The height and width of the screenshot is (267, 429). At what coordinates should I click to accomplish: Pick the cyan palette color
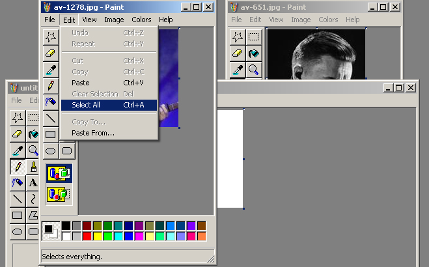[x=118, y=236]
